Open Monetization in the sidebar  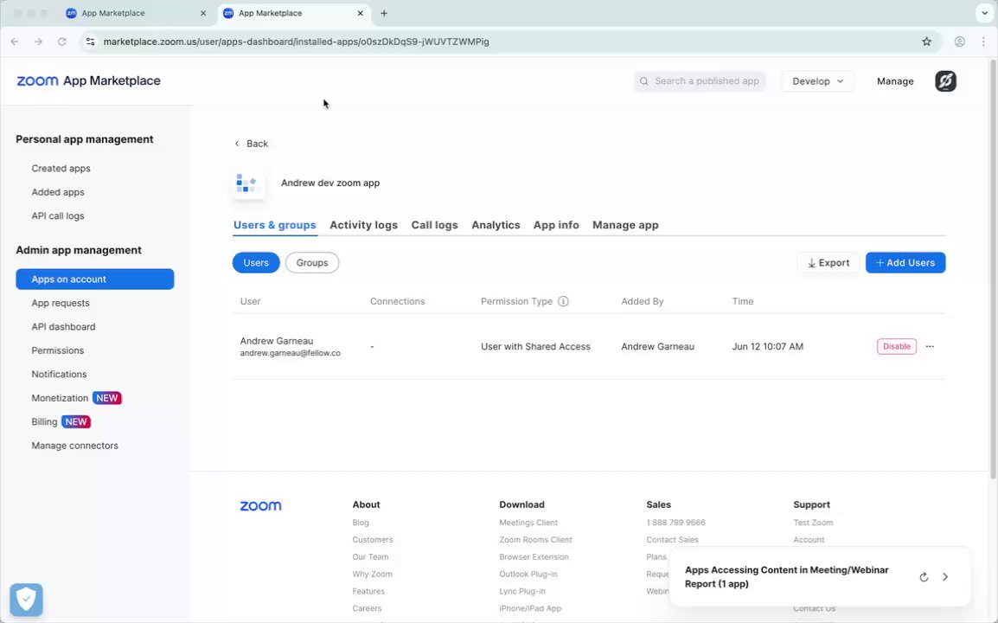[60, 398]
